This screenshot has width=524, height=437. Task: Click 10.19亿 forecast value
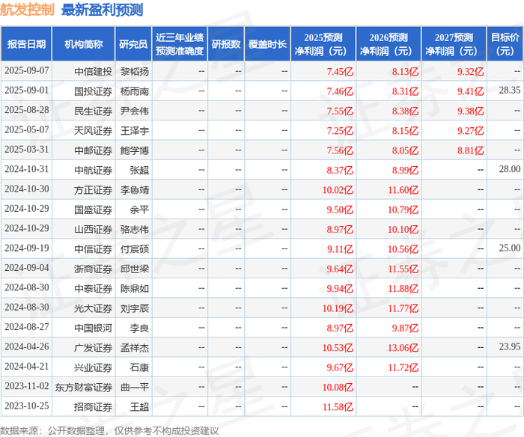(x=338, y=308)
